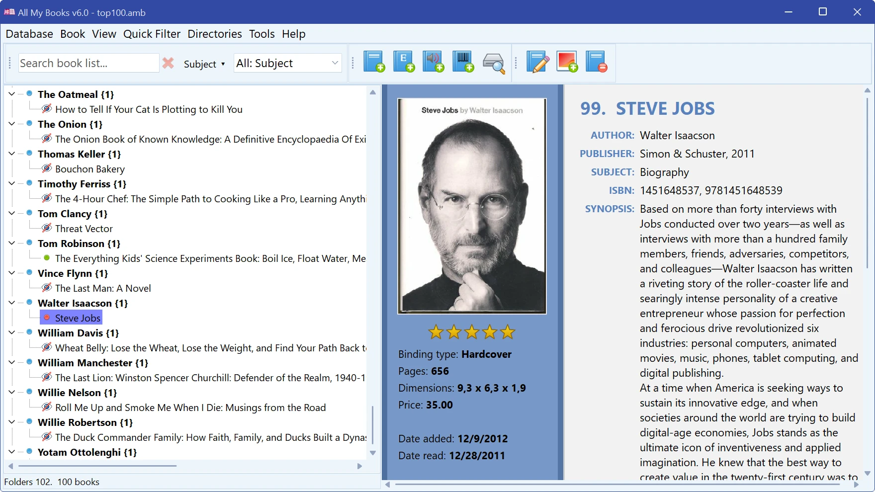Click the blue dot beside Vince Flynn
875x492 pixels.
[29, 272]
